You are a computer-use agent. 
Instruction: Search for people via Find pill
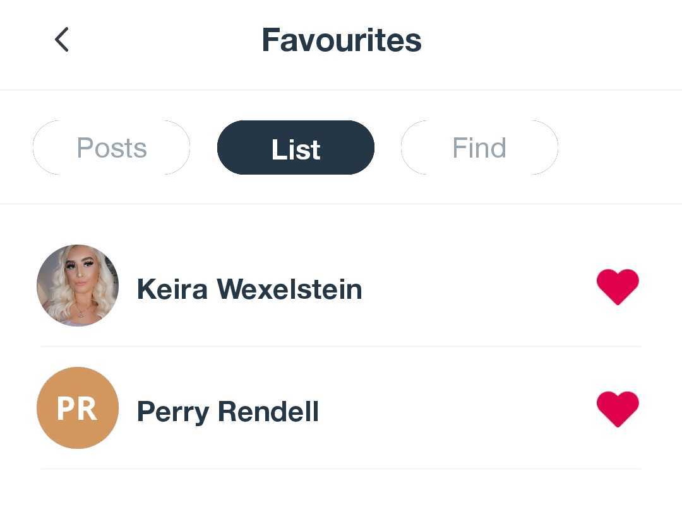(479, 148)
